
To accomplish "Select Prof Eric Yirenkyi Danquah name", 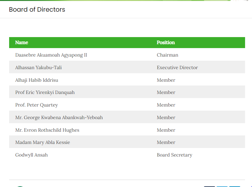I will pyautogui.click(x=45, y=92).
